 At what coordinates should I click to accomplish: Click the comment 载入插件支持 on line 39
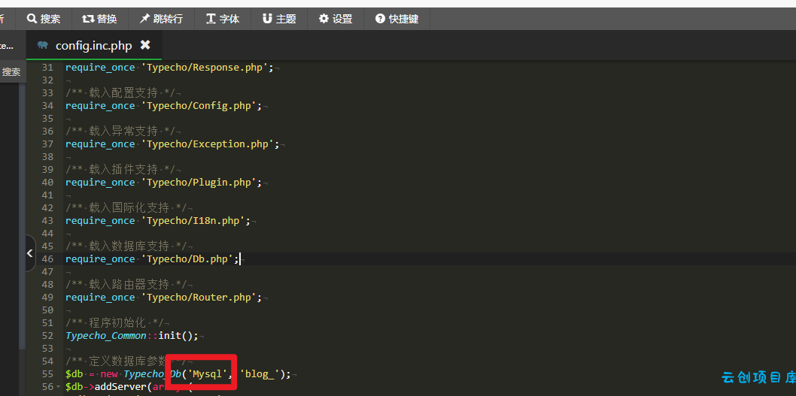123,169
